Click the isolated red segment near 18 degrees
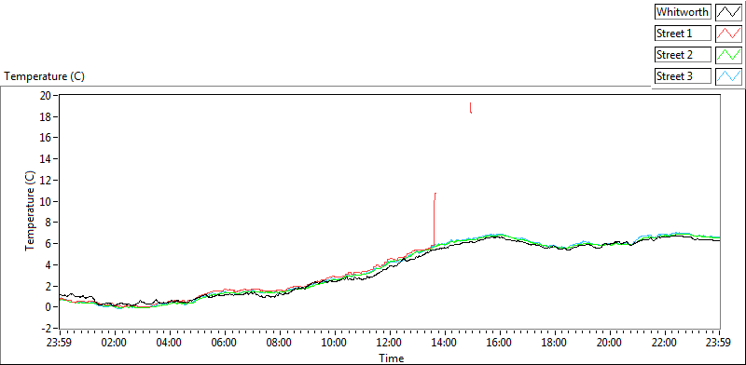The height and width of the screenshot is (365, 746). (471, 108)
